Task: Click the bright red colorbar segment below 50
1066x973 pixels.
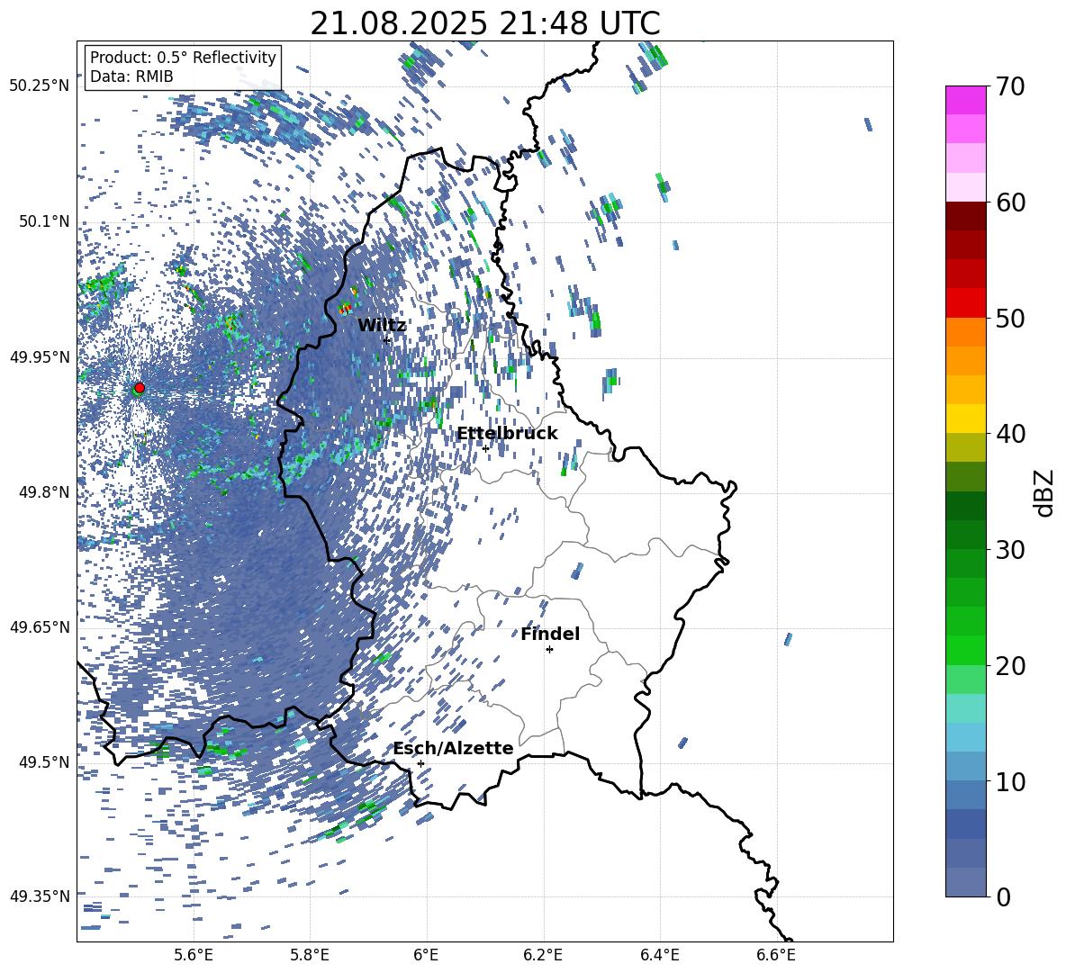Action: click(965, 303)
